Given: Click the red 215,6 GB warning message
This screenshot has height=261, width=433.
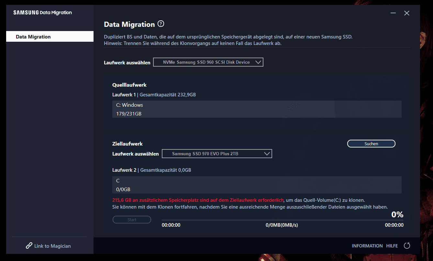Looking at the screenshot, I should coord(198,200).
